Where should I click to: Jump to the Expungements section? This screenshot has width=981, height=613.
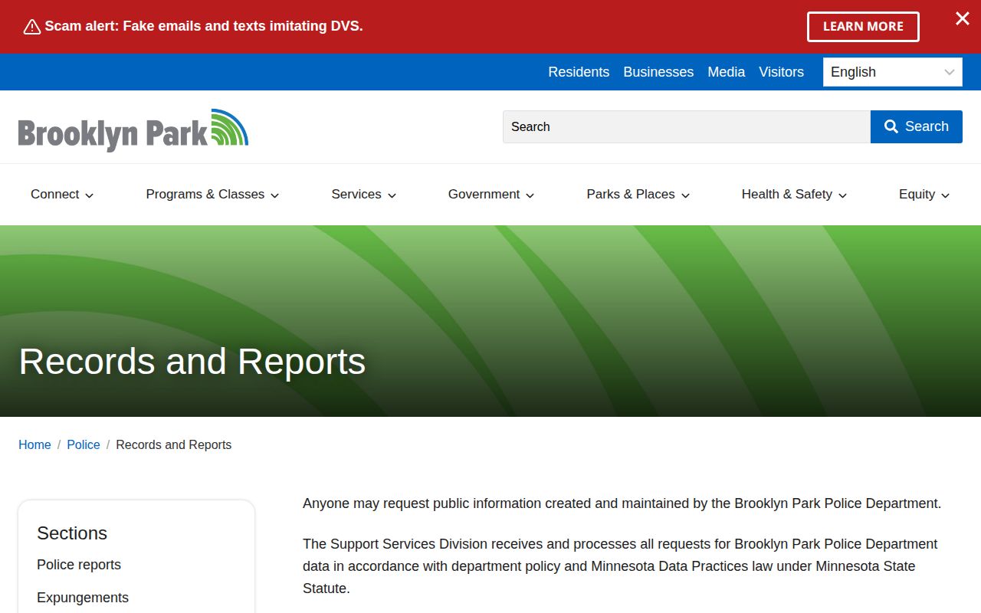tap(83, 598)
